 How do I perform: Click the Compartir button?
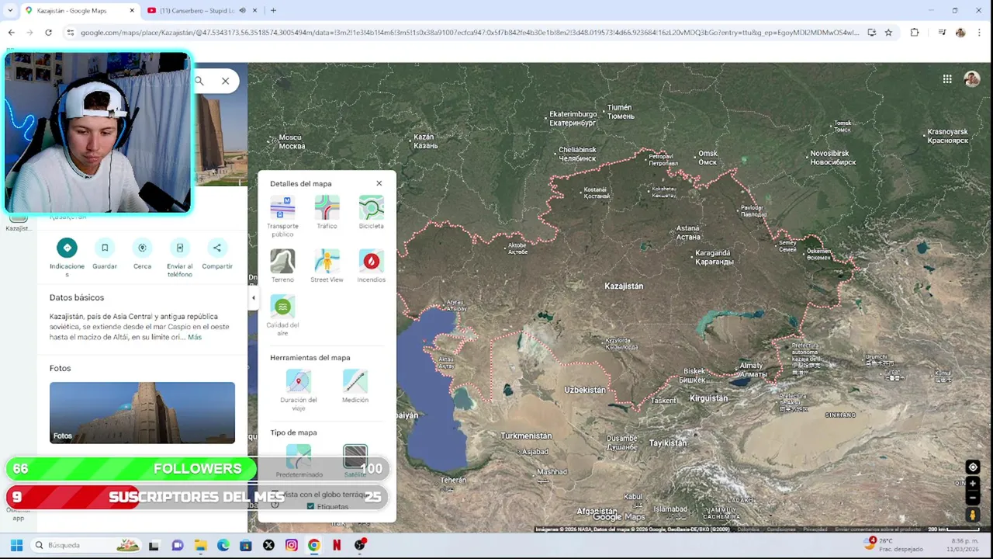pyautogui.click(x=217, y=254)
